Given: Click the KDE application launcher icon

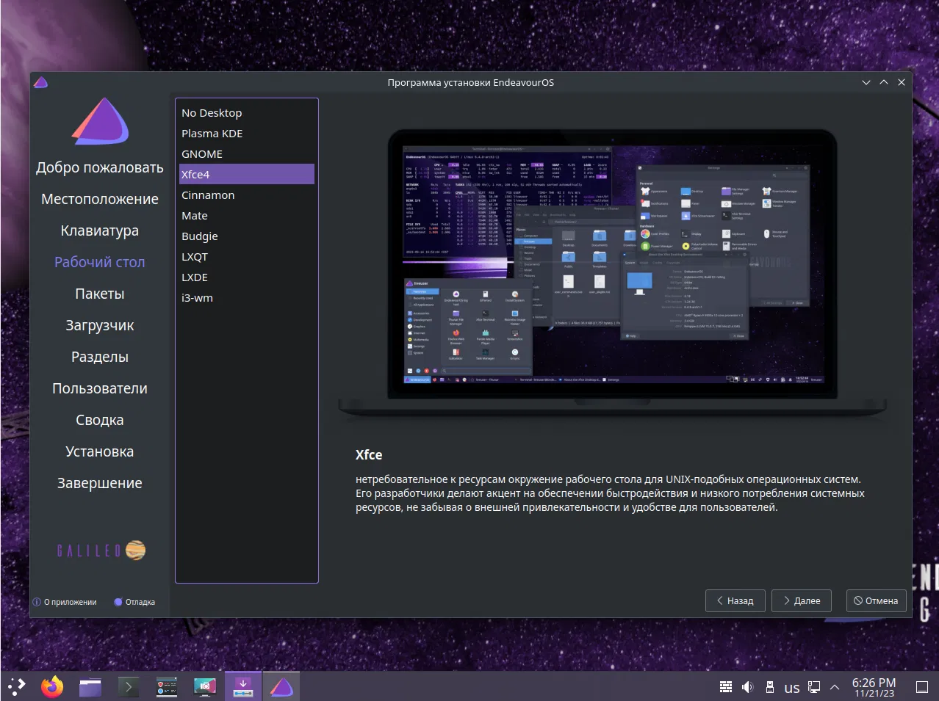Looking at the screenshot, I should [16, 687].
